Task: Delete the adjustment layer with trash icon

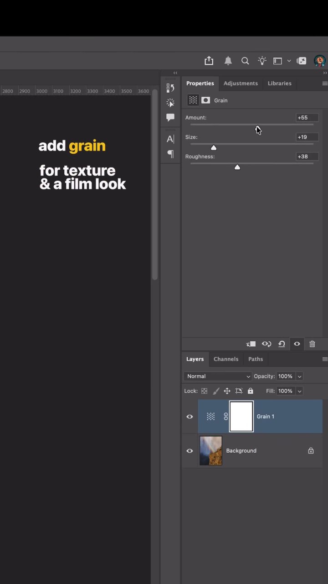Action: 312,344
